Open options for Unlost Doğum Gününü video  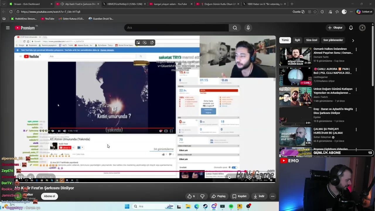pyautogui.click(x=356, y=89)
